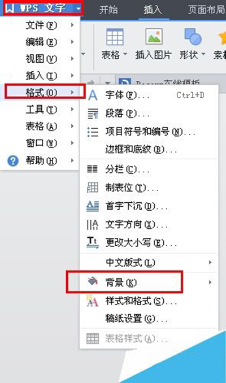Expand the 表格 dropdown arrow in ribbon
226x383 pixels.
[x=125, y=54]
